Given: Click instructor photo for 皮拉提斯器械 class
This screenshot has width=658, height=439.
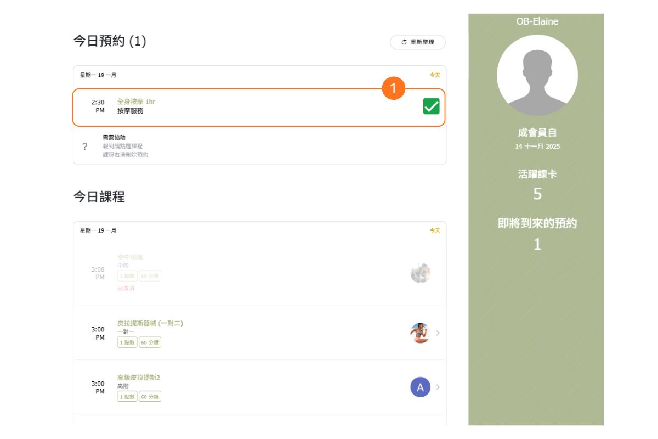Looking at the screenshot, I should 420,333.
